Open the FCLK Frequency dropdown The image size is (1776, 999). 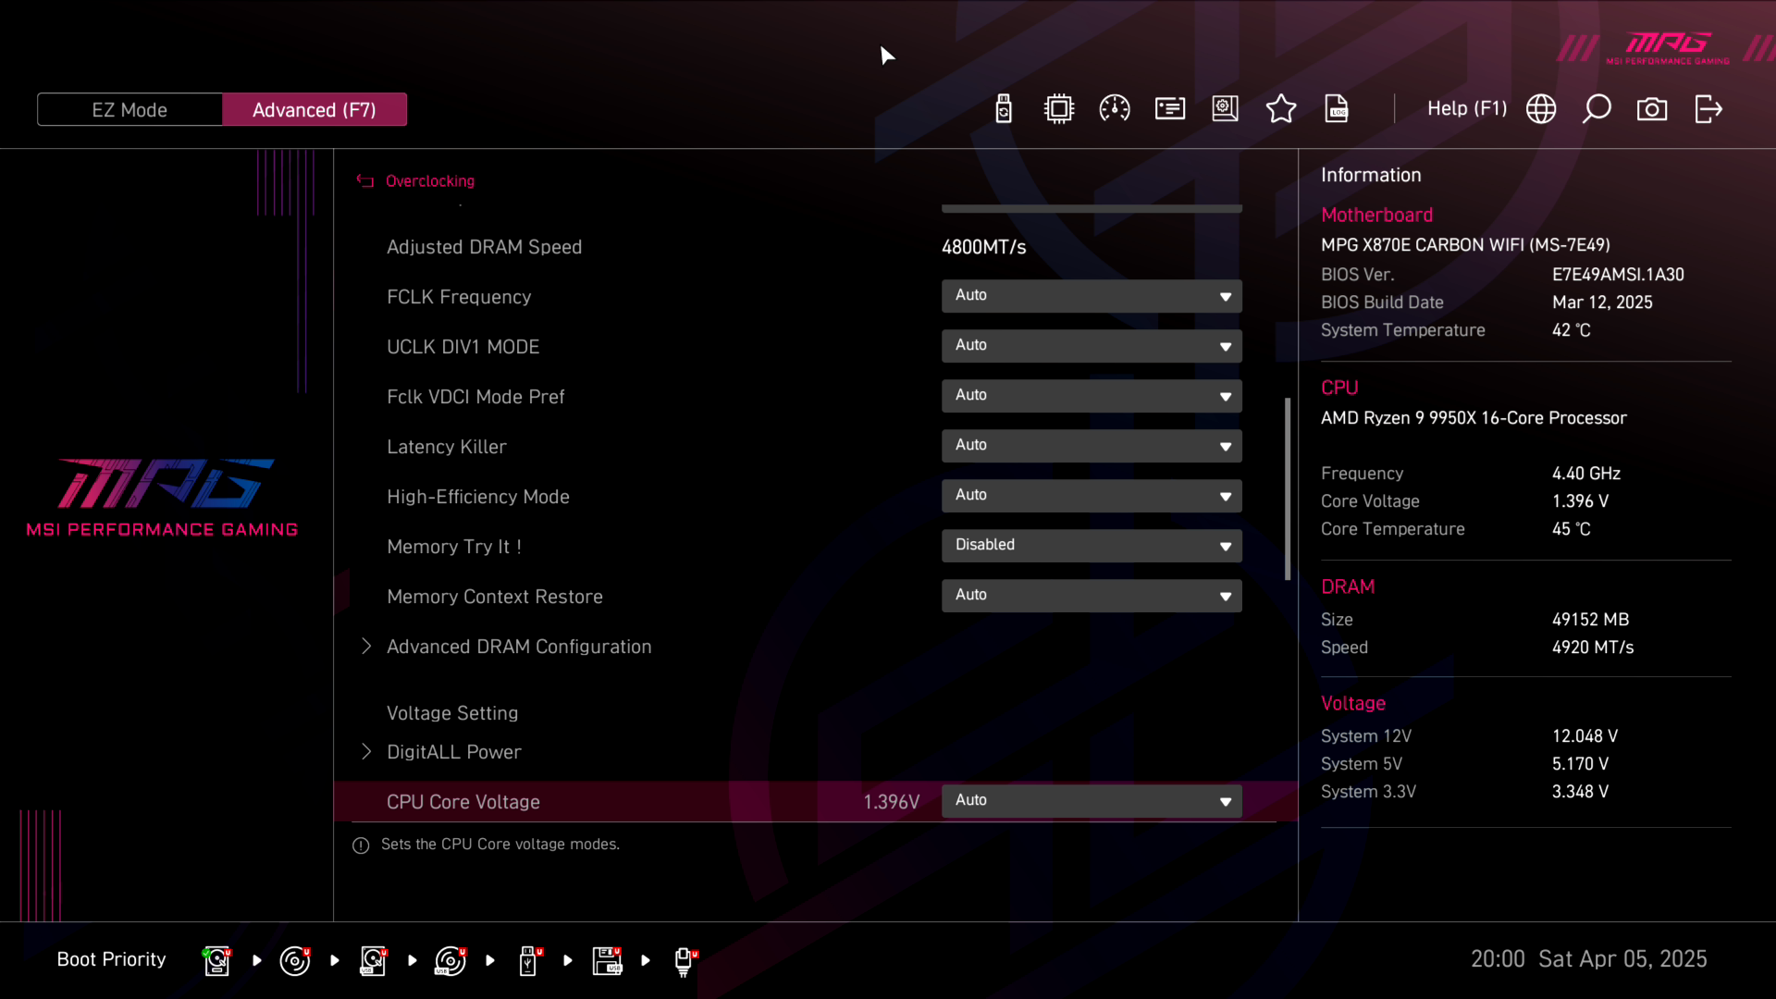click(x=1091, y=296)
